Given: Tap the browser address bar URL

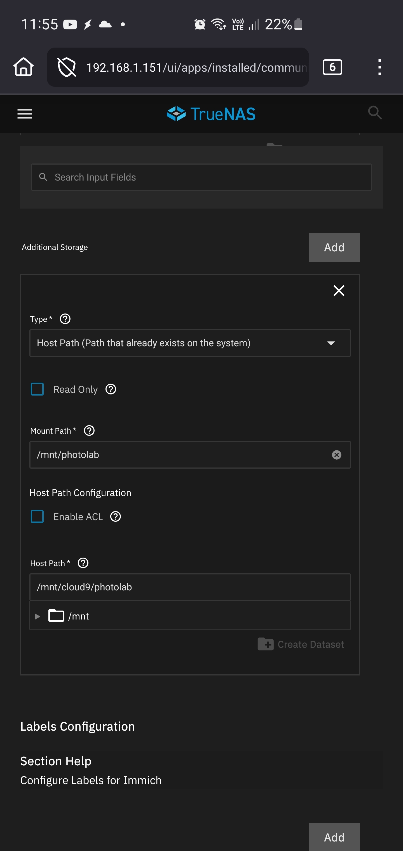Looking at the screenshot, I should [x=196, y=67].
